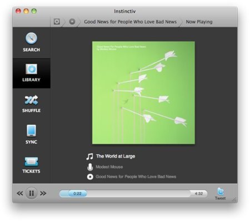Click the green album cover artwork
Image resolution: width=250 pixels, height=221 pixels.
pyautogui.click(x=143, y=92)
